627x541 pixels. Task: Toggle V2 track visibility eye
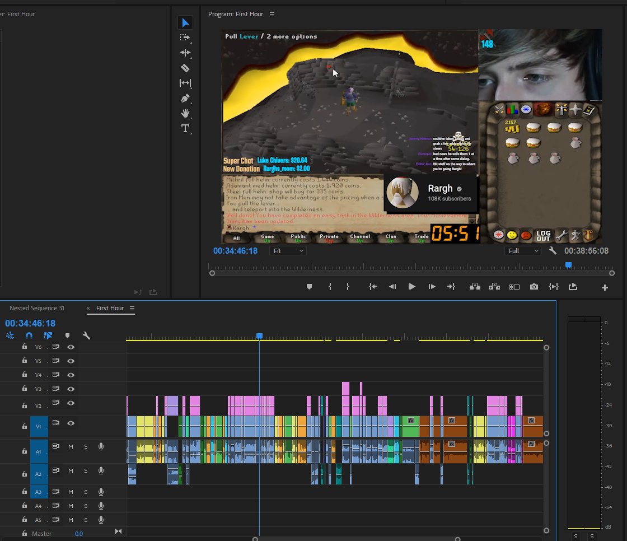[x=71, y=403]
